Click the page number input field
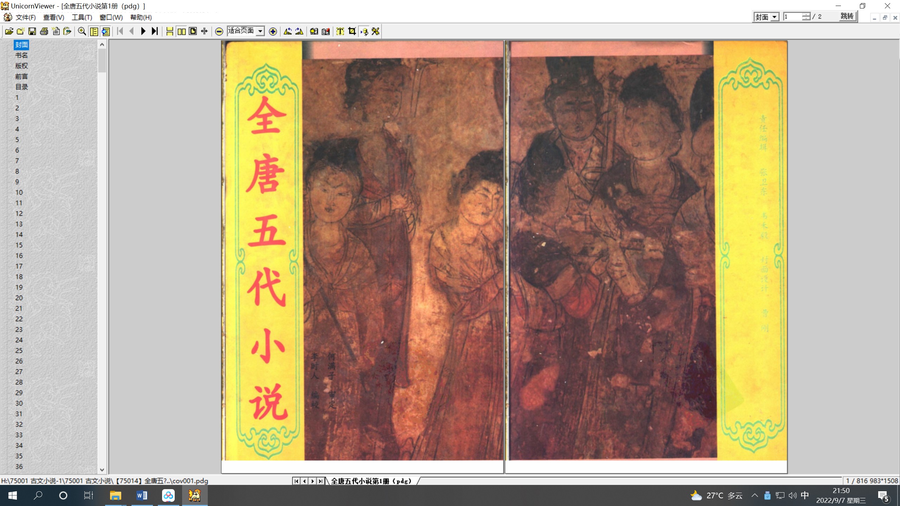 [792, 17]
